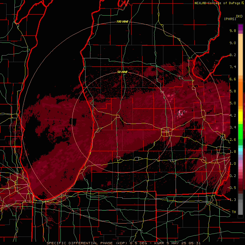Pick the orange segment of the color bar
This screenshot has height=245, width=245.
coord(240,94)
